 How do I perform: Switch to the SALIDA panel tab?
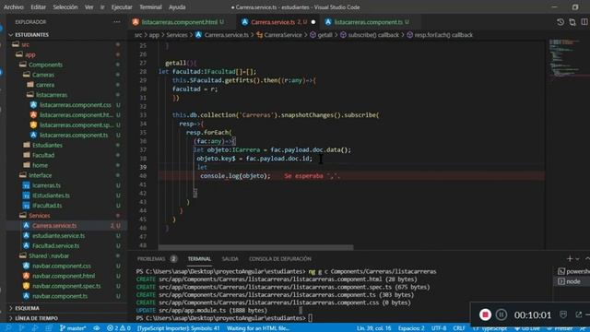[x=230, y=258]
